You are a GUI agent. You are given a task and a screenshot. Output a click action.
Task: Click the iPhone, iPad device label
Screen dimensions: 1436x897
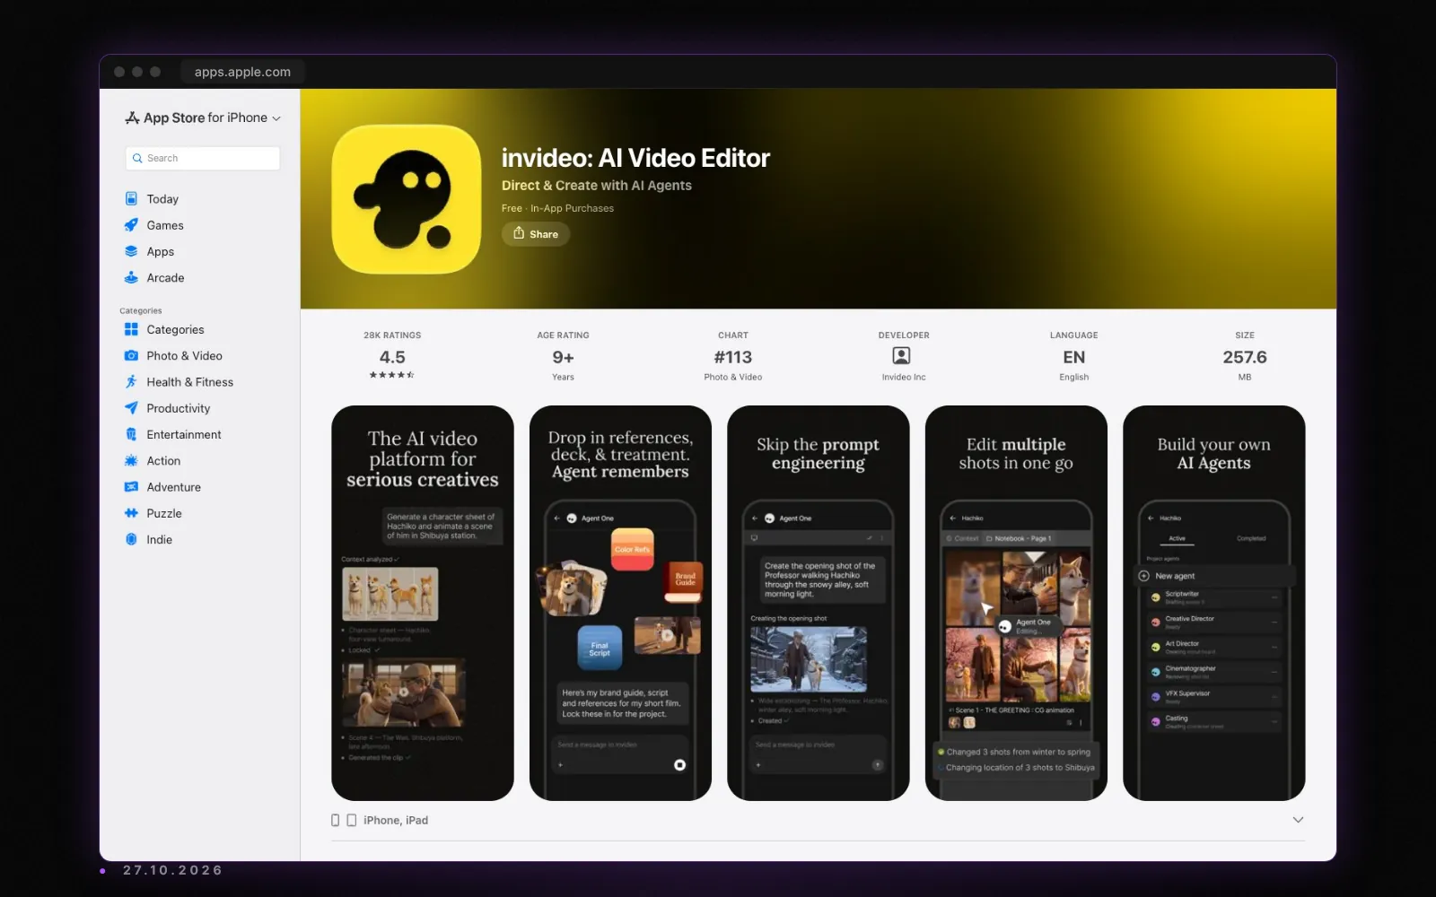(x=396, y=821)
